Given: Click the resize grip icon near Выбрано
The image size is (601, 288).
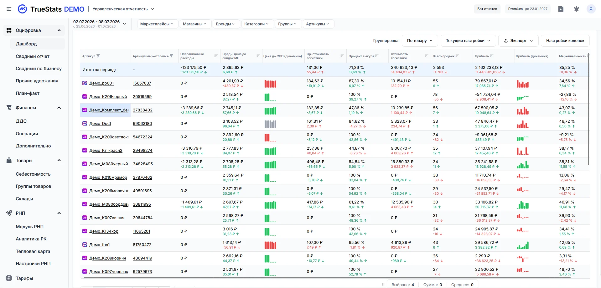Looking at the screenshot, I should tap(383, 285).
